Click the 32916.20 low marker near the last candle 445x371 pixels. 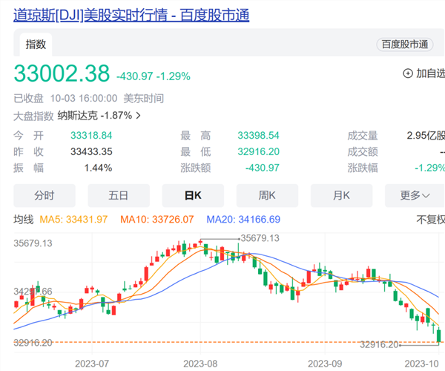379,344
